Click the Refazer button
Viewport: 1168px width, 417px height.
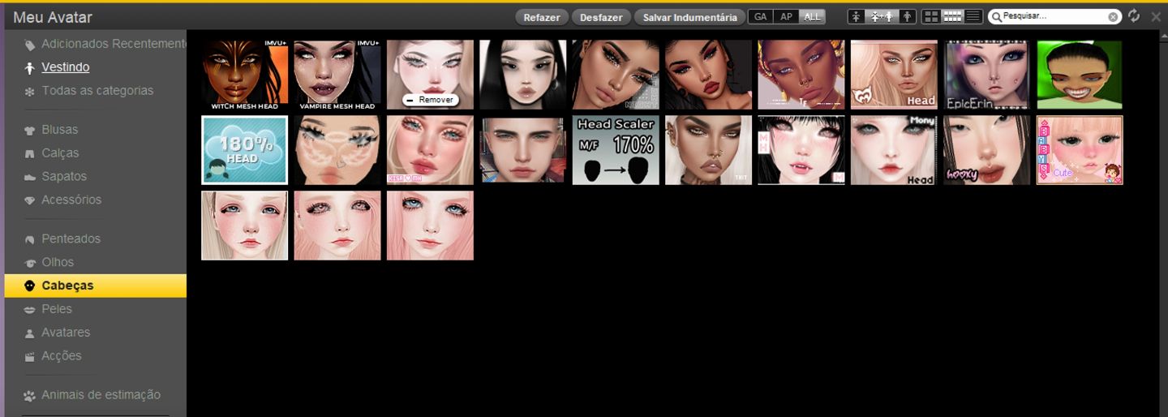(541, 17)
